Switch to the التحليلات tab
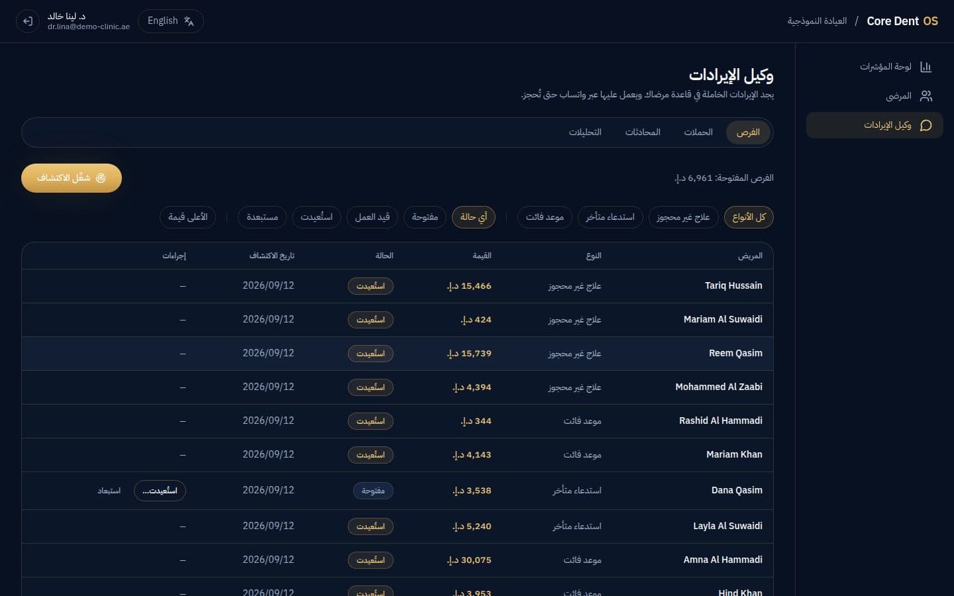Image resolution: width=954 pixels, height=596 pixels. coord(585,132)
